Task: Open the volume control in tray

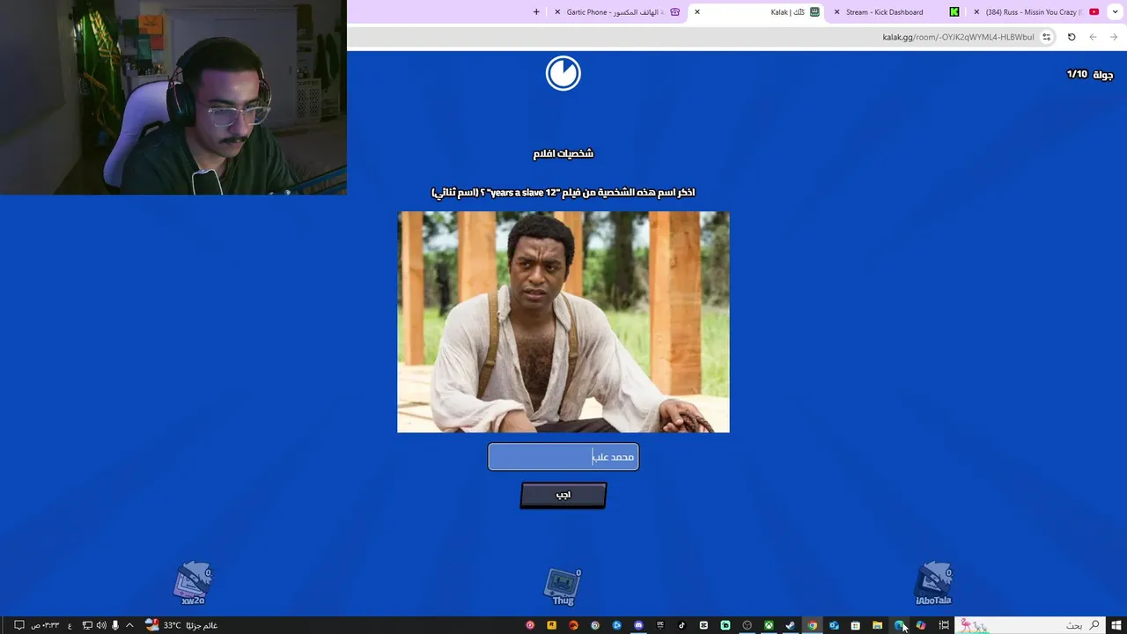Action: pyautogui.click(x=101, y=625)
